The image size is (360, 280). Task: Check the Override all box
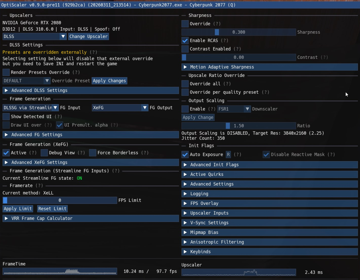click(185, 84)
